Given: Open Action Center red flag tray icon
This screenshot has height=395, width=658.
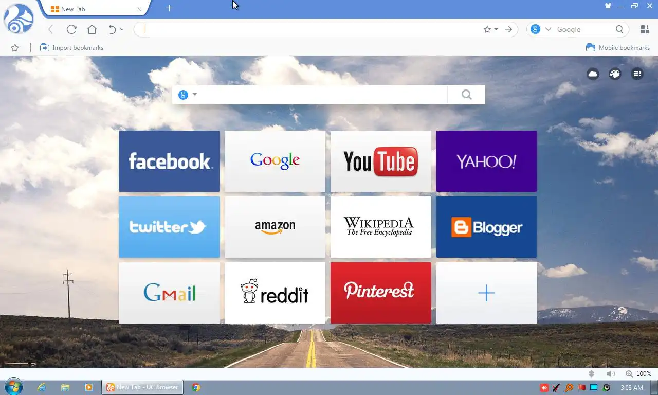Looking at the screenshot, I should click(582, 387).
